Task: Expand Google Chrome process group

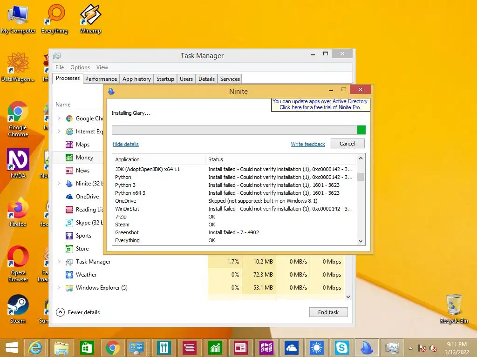Action: (x=59, y=119)
